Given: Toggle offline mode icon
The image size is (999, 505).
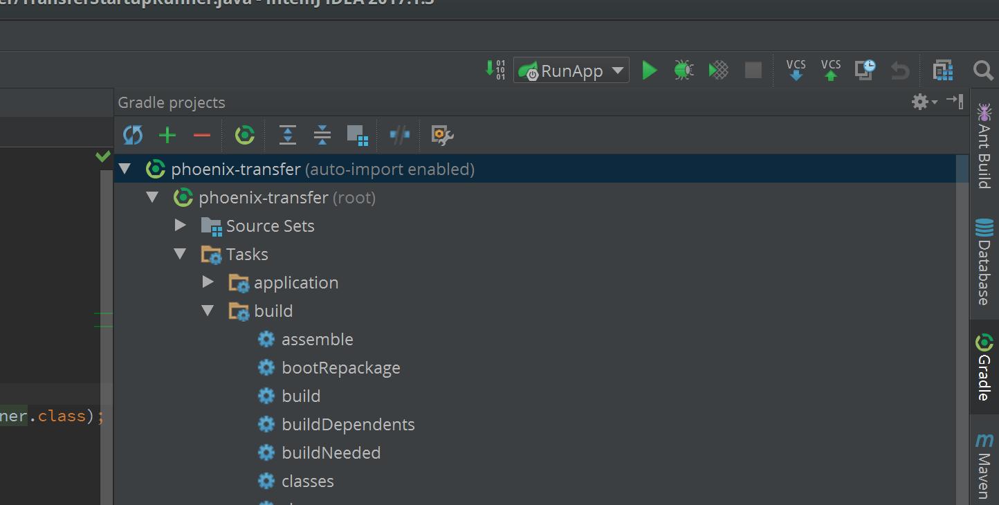Looking at the screenshot, I should coord(400,135).
